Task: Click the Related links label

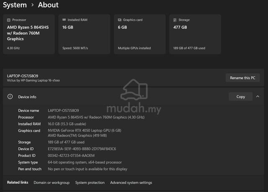Action: 18,182
